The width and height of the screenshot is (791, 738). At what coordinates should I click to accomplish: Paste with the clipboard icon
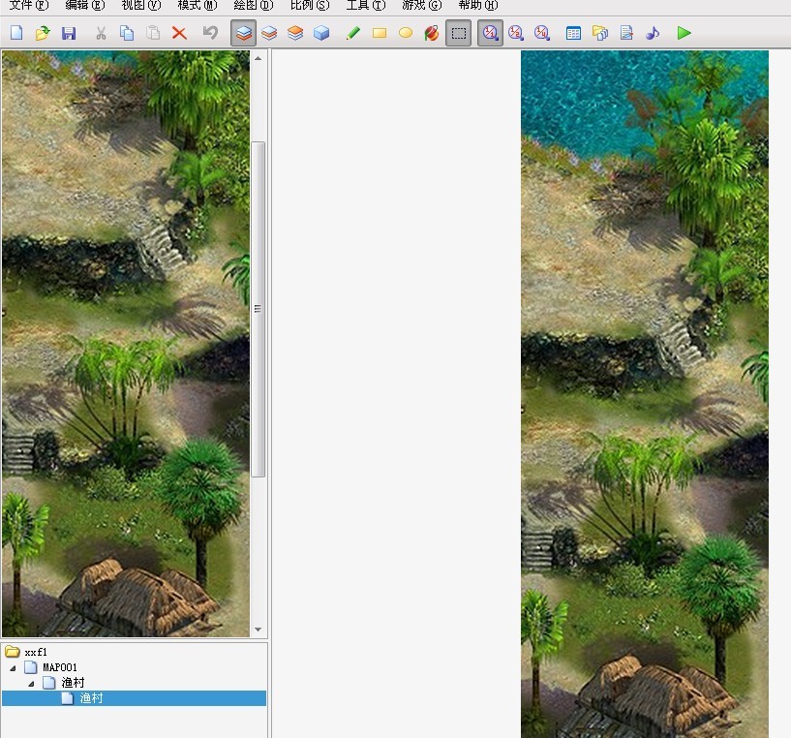click(x=153, y=33)
